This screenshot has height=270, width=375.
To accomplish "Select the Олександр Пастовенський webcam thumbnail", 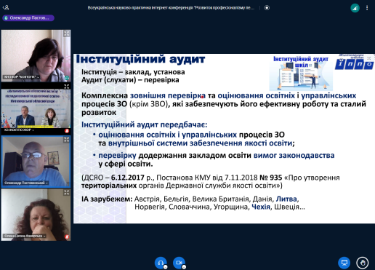I will [x=36, y=162].
